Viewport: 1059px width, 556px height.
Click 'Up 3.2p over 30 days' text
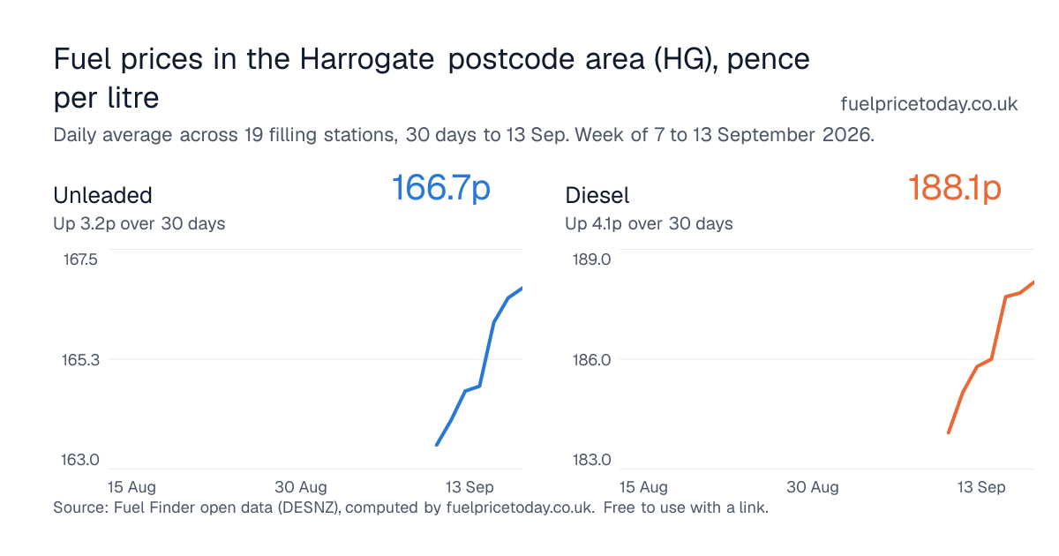[139, 223]
